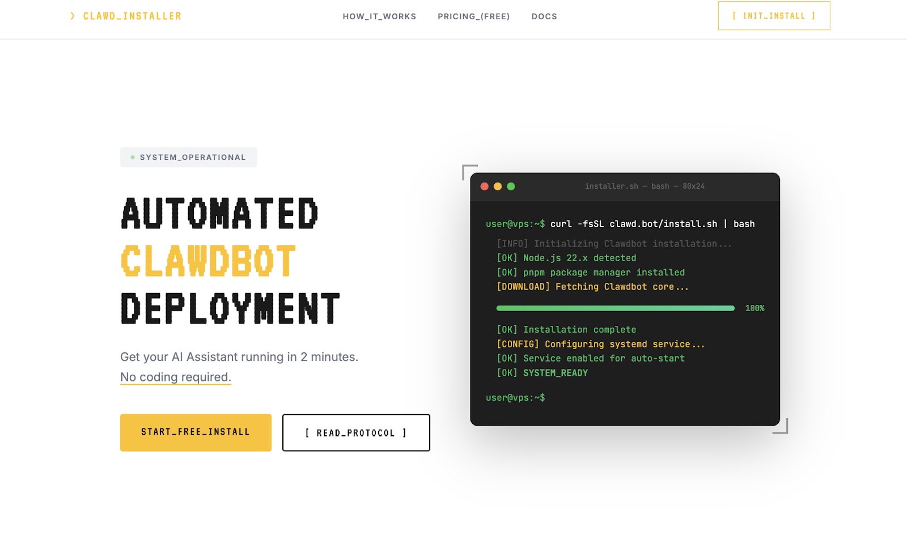907x535 pixels.
Task: Click the green status dot indicator
Action: (133, 157)
